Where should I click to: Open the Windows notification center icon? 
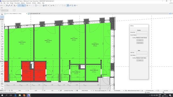click(170, 95)
